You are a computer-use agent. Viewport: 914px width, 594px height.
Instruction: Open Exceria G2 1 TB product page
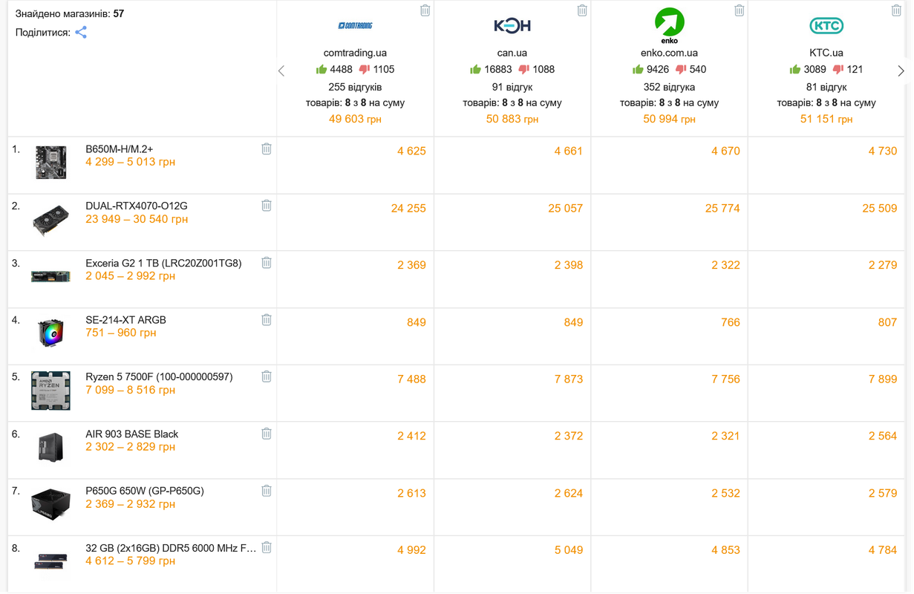click(x=163, y=263)
